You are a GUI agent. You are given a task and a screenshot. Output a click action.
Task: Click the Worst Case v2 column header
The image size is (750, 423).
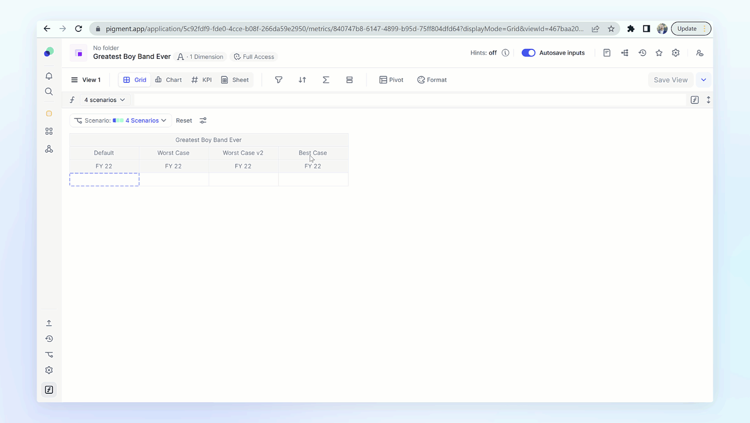click(243, 153)
